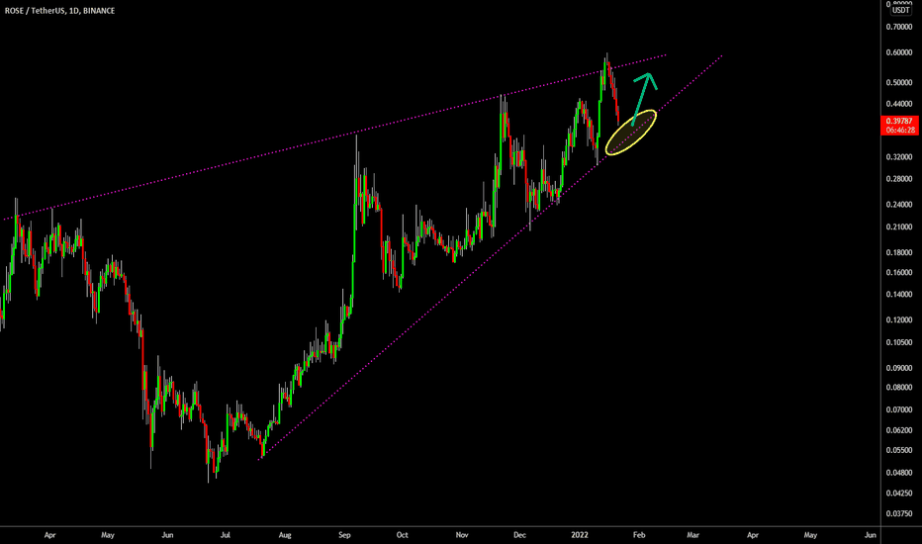
Task: Click the Mar label on time axis
Action: (x=693, y=535)
